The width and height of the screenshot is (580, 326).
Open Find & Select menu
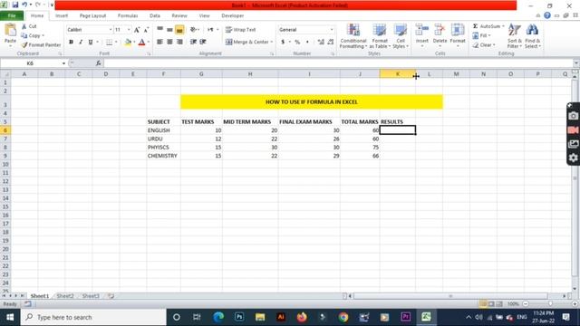click(x=532, y=36)
